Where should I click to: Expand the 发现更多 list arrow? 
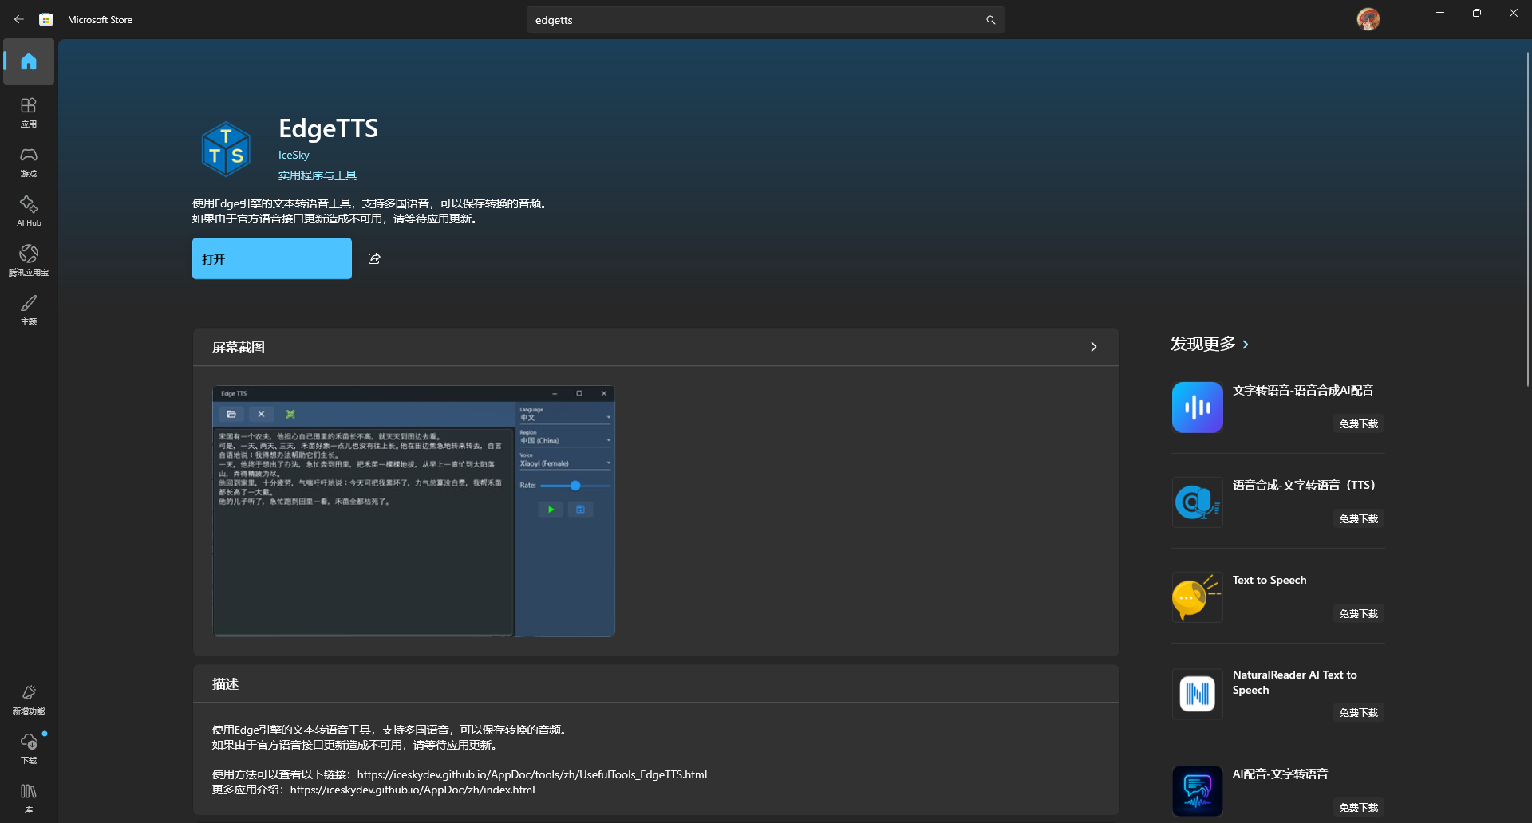(x=1246, y=345)
